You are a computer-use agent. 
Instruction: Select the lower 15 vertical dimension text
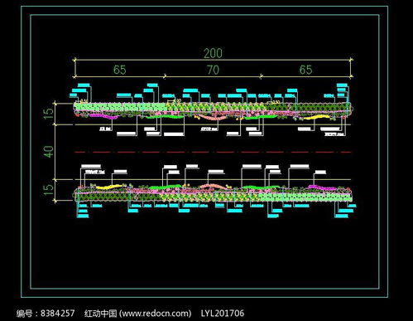point(48,190)
